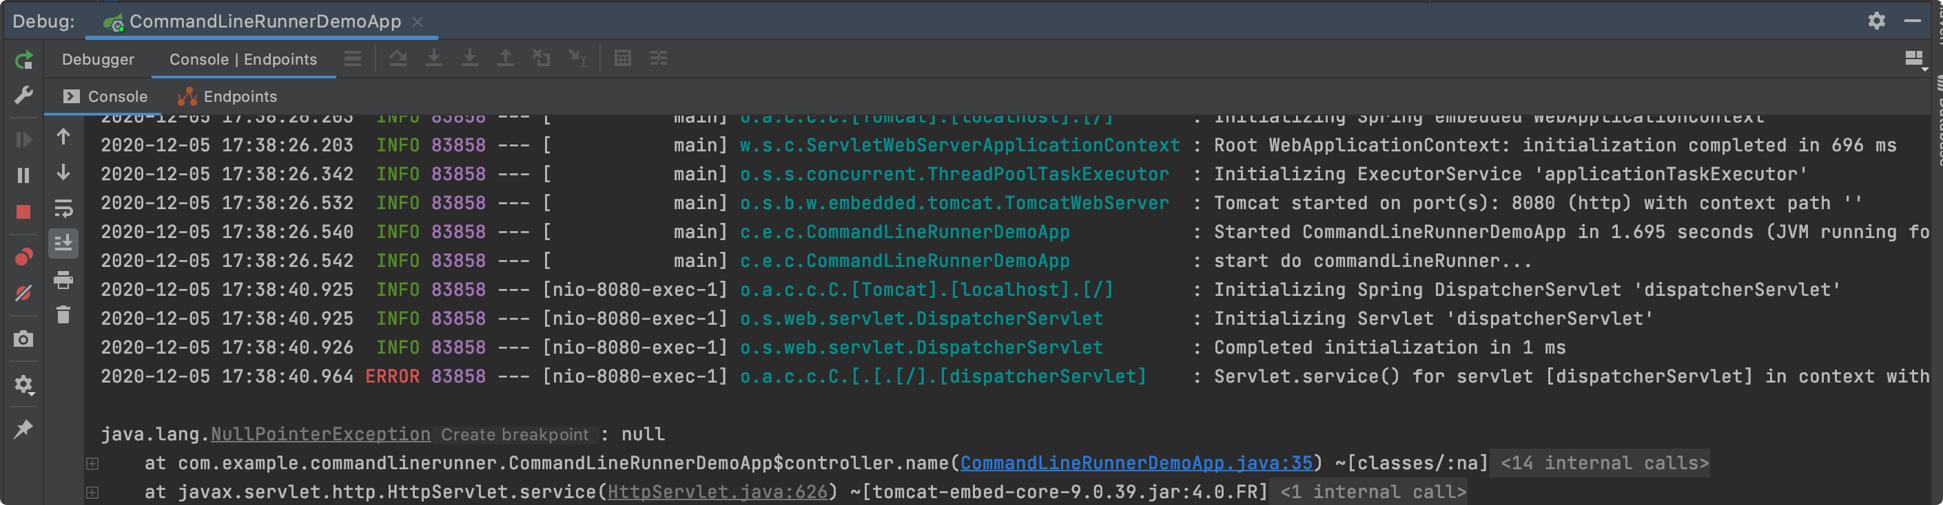Toggle Mute Breakpoints
This screenshot has width=1943, height=505.
tap(24, 292)
